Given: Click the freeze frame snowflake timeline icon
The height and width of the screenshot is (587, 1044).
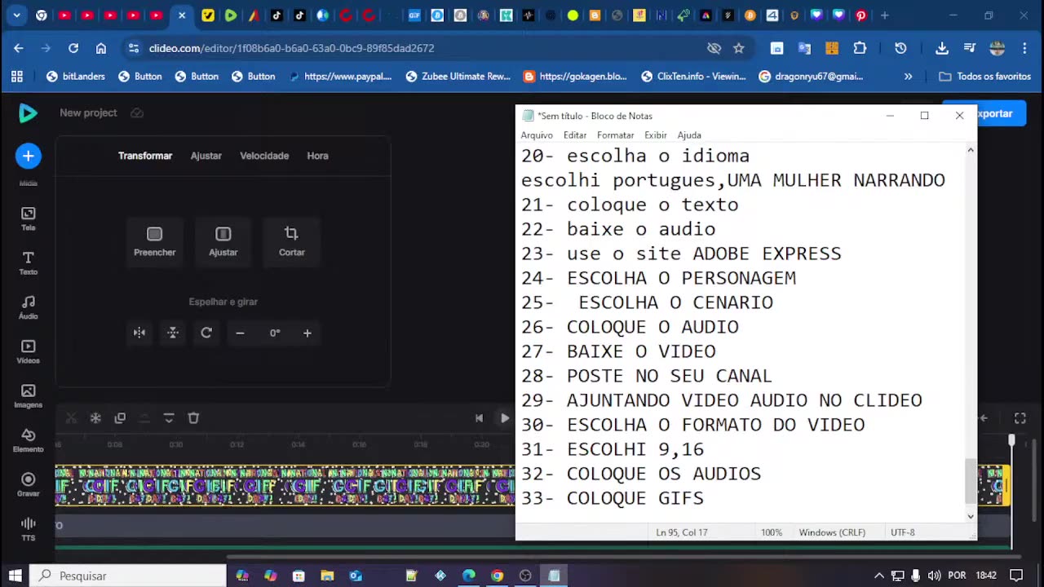Looking at the screenshot, I should (x=95, y=418).
